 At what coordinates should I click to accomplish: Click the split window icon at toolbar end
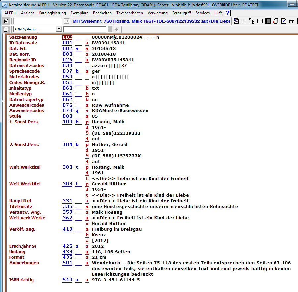pos(292,21)
